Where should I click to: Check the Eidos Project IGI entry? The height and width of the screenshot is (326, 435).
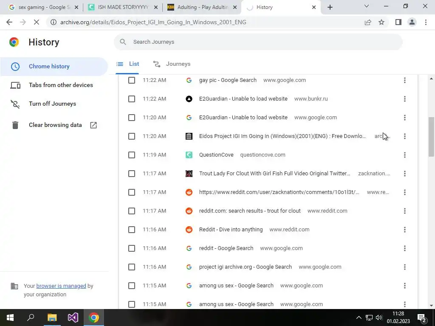(x=132, y=136)
